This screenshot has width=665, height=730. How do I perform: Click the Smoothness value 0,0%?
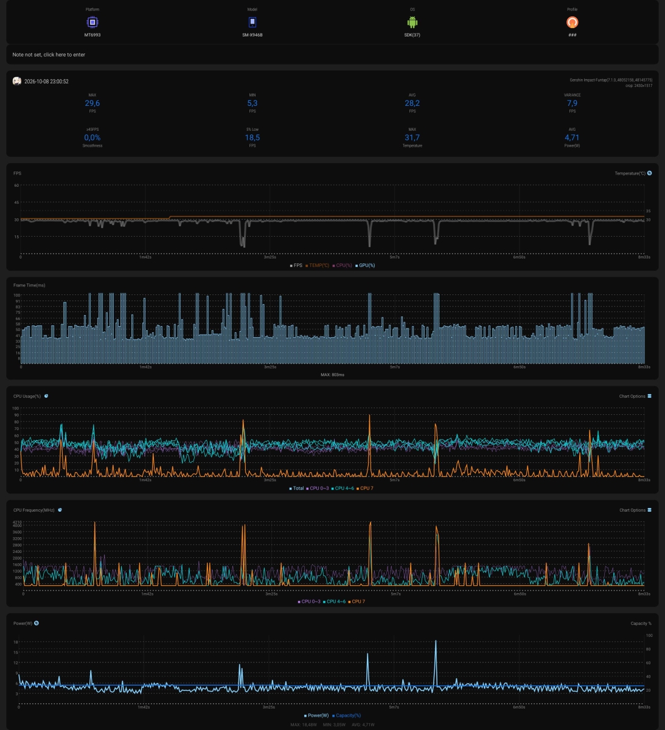tap(92, 137)
